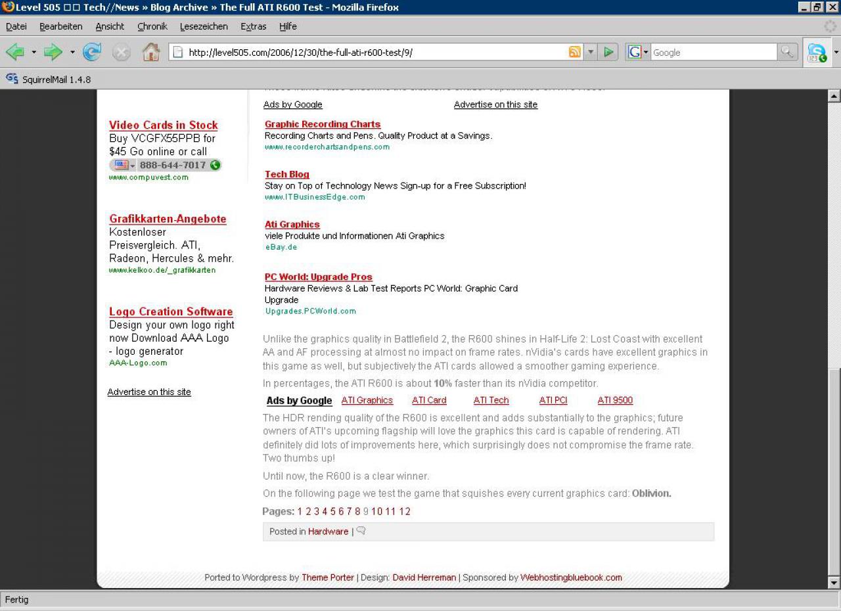Open the Lesezeichen menu
This screenshot has width=841, height=611.
[x=204, y=26]
